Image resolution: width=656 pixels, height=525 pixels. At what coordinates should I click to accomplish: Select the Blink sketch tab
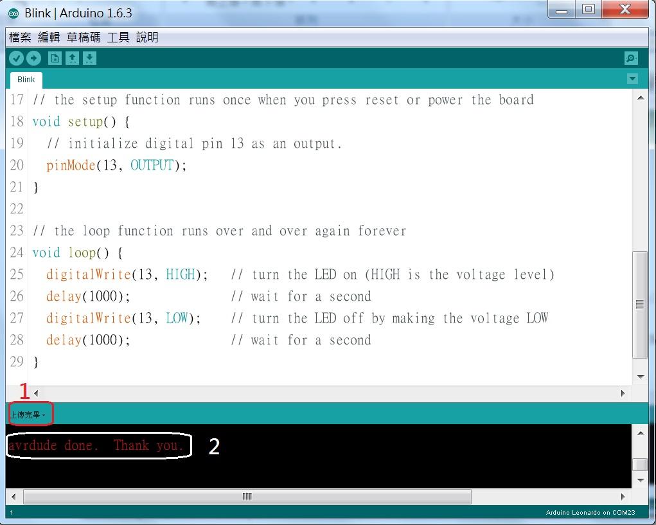26,80
